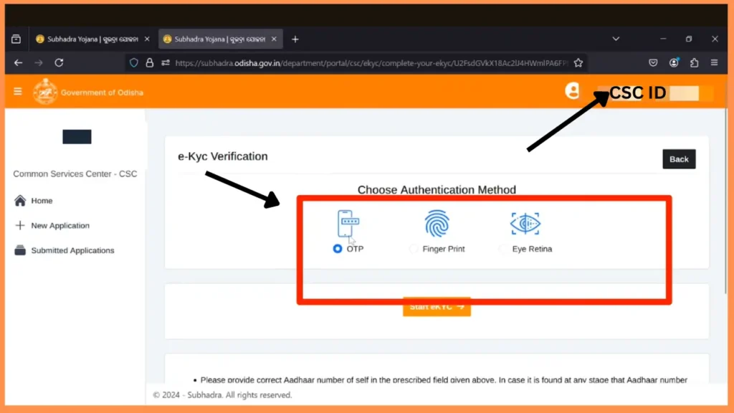Click the 2024 Subhadra copyright footer text

click(222, 395)
